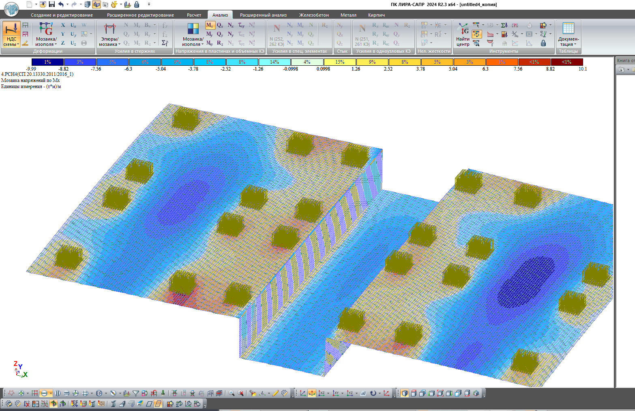Toggle the 3D projection view in bottom toolbar
Viewport: 635px width, 411px height.
tap(312, 393)
